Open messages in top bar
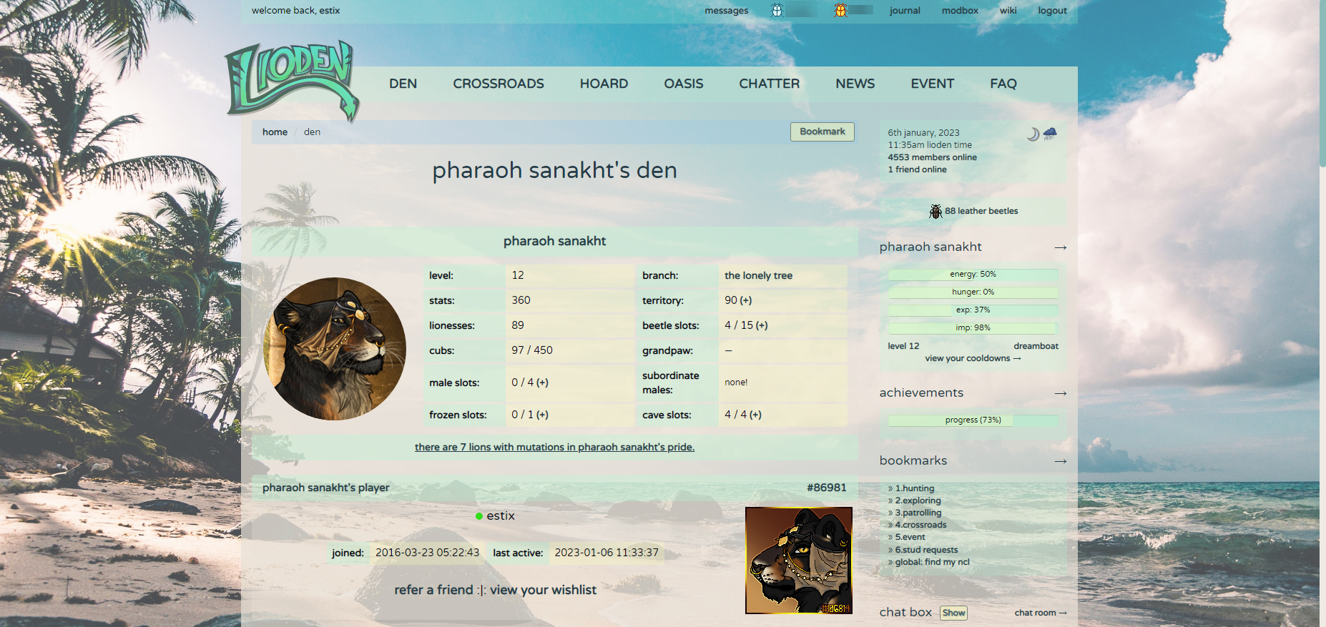1326x627 pixels. click(727, 11)
